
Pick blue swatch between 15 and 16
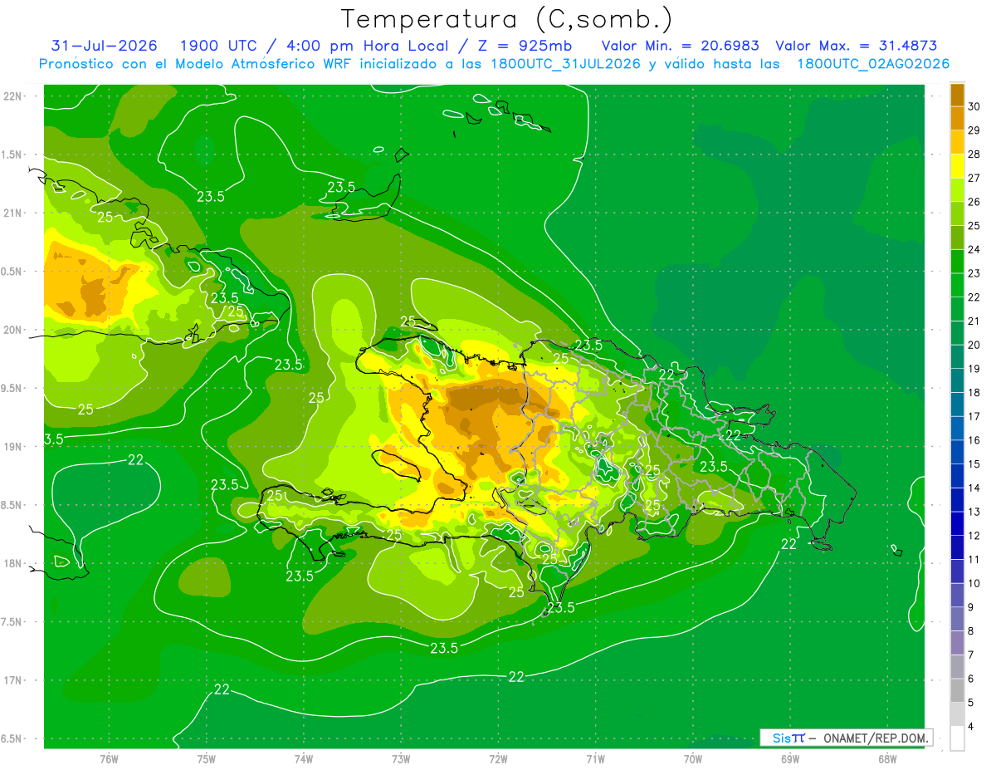point(957,453)
